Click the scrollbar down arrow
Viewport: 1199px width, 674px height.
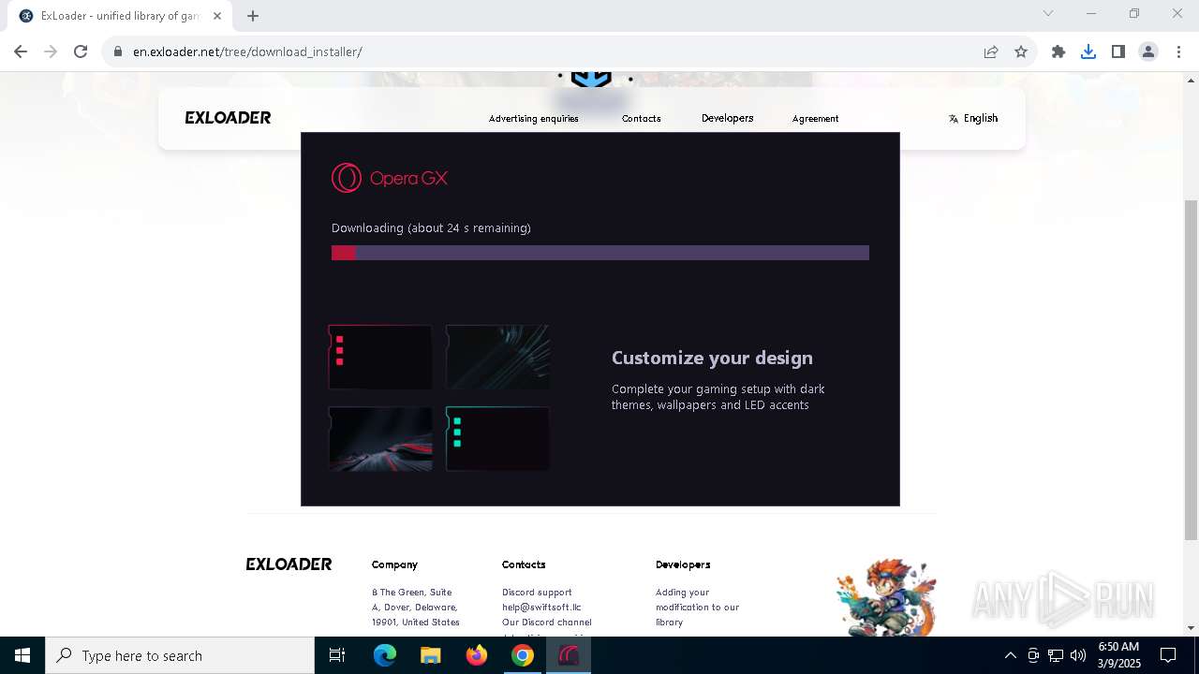(x=1191, y=628)
